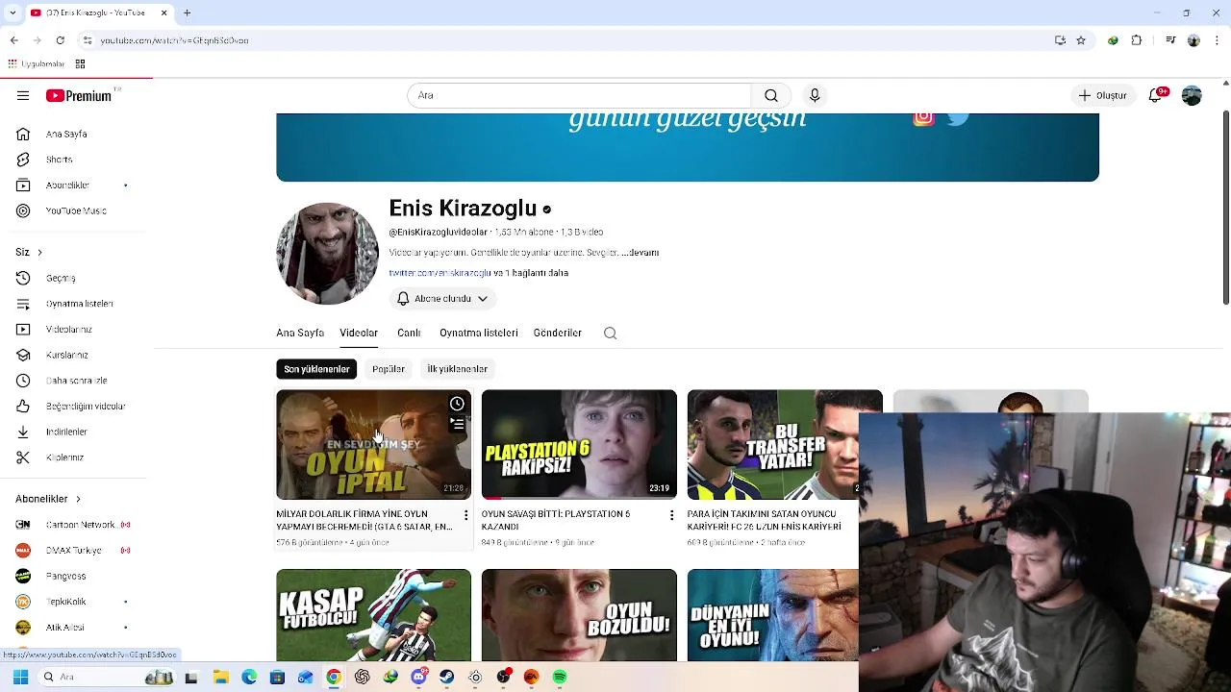The image size is (1231, 692).
Task: Expand the Abonelikler section chevron
Action: pyautogui.click(x=78, y=499)
